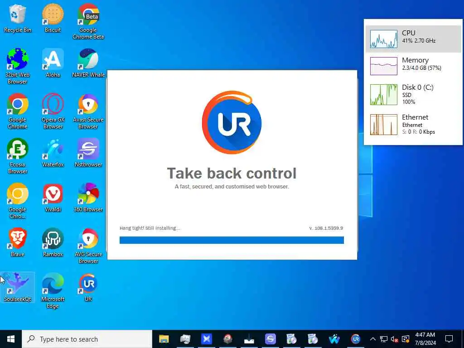Image resolution: width=464 pixels, height=348 pixels.
Task: Open the network status tray icon
Action: (384, 339)
